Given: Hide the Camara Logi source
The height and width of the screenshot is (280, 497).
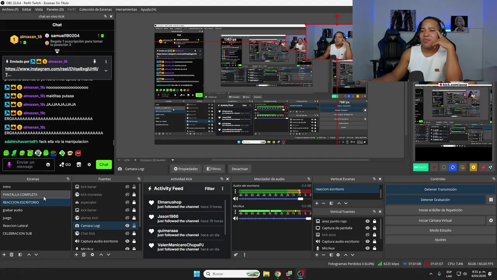Looking at the screenshot, I should [x=127, y=226].
